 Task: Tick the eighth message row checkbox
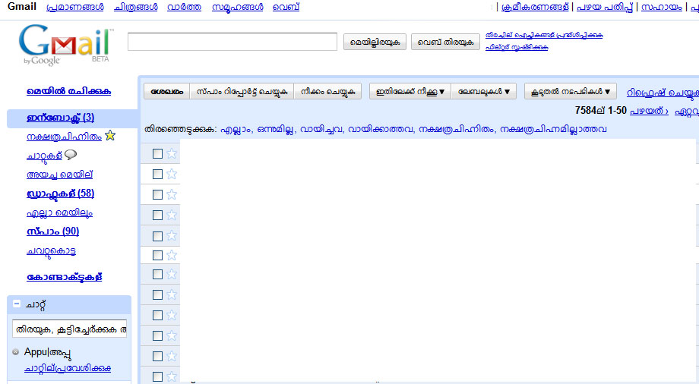pyautogui.click(x=157, y=295)
